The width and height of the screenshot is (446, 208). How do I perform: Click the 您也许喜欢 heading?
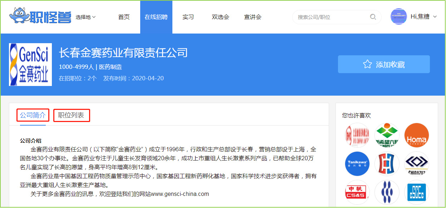pos(357,115)
